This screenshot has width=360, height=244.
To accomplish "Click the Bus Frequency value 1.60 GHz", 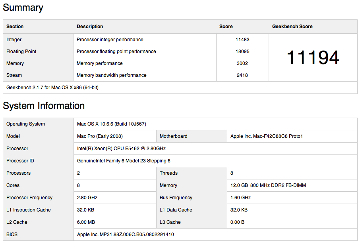I will click(x=240, y=198).
